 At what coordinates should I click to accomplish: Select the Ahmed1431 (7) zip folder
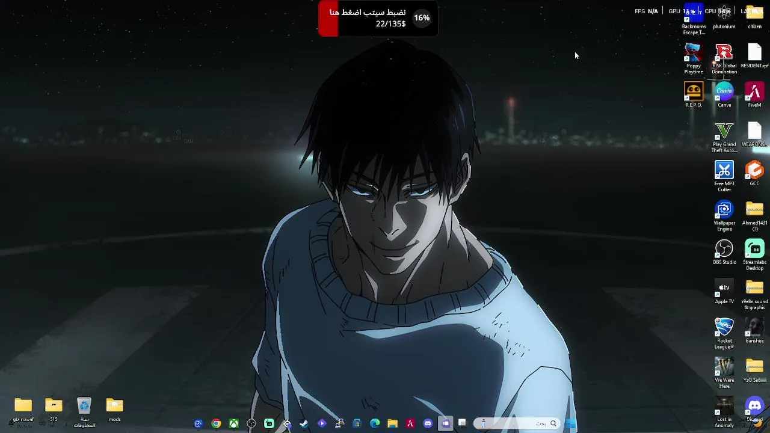pos(754,216)
